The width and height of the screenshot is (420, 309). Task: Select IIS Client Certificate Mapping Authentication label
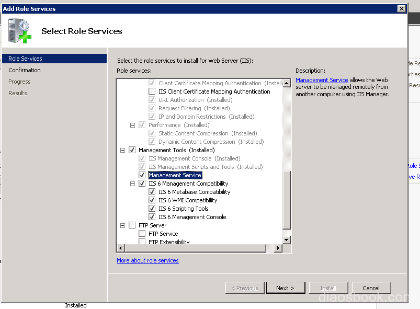click(x=214, y=91)
